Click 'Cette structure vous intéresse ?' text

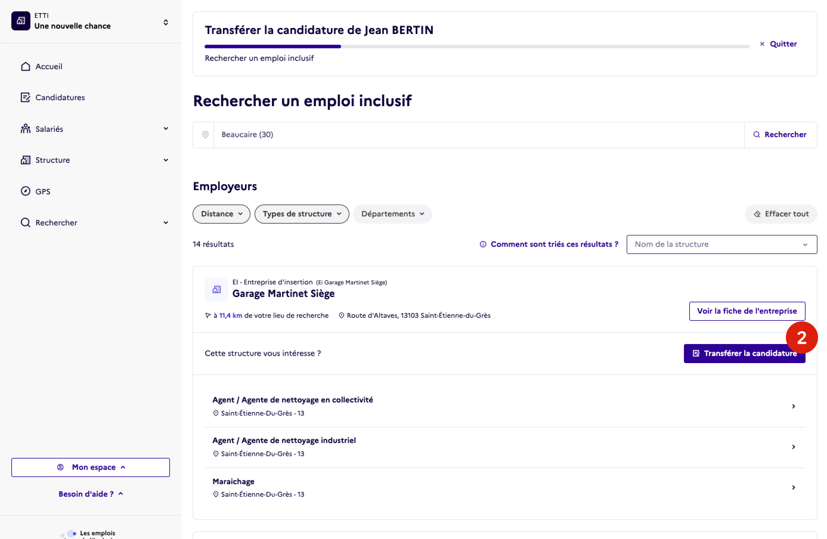pyautogui.click(x=263, y=354)
